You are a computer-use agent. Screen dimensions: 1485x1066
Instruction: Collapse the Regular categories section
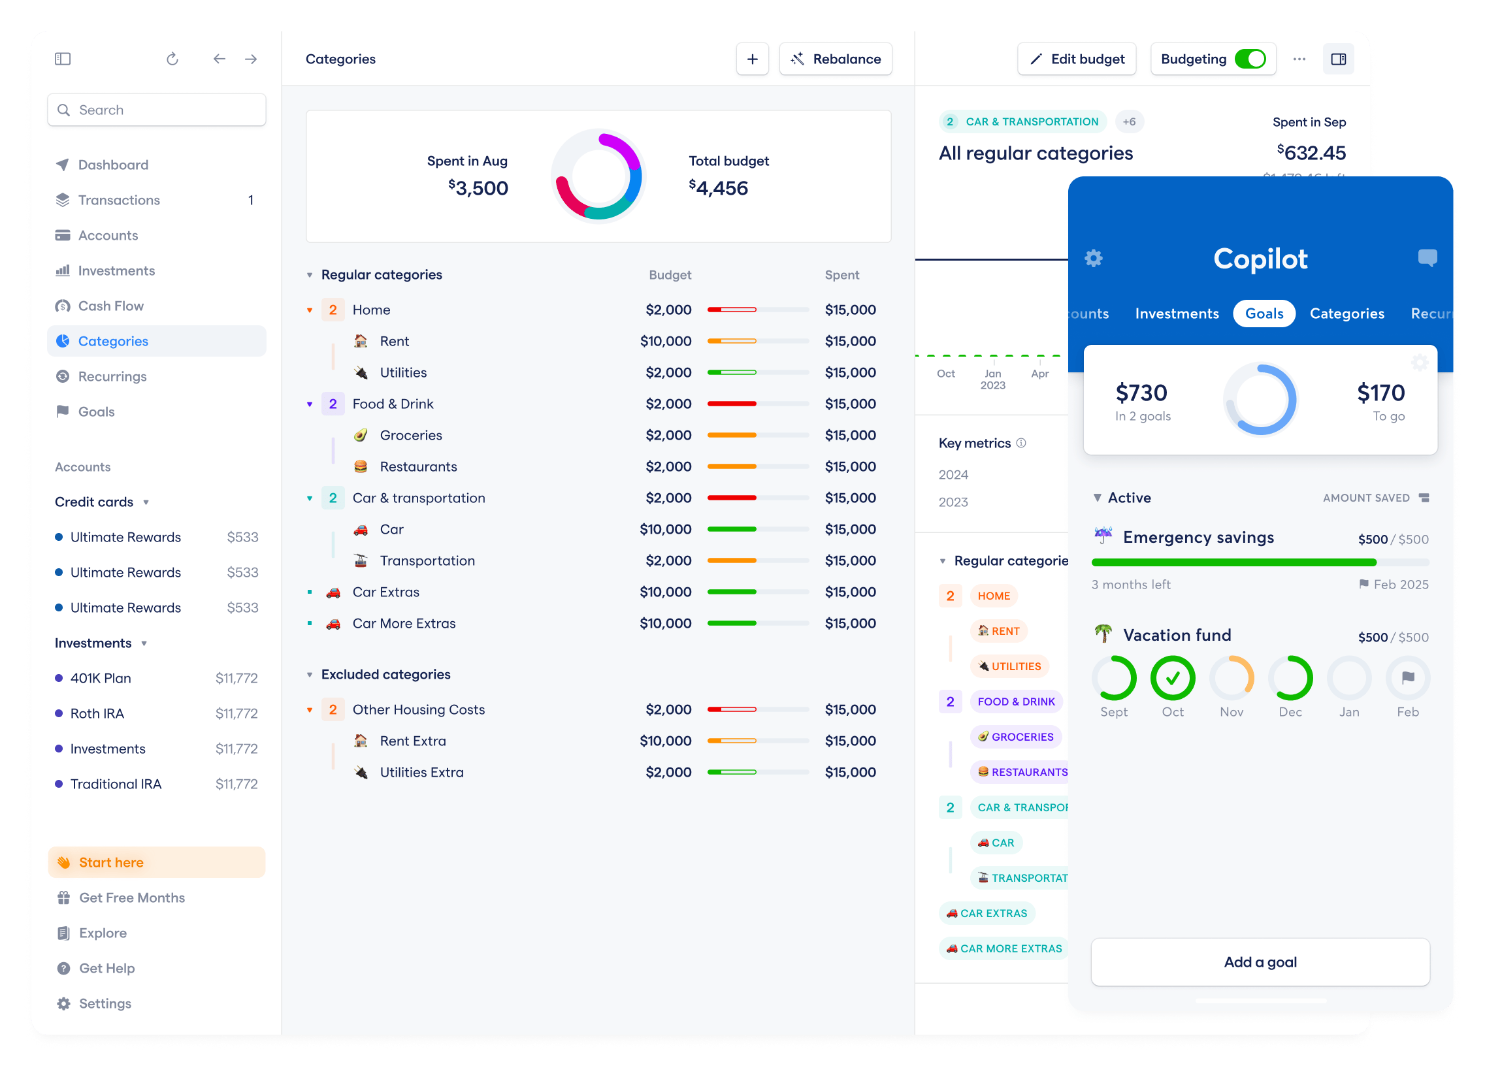[x=310, y=275]
